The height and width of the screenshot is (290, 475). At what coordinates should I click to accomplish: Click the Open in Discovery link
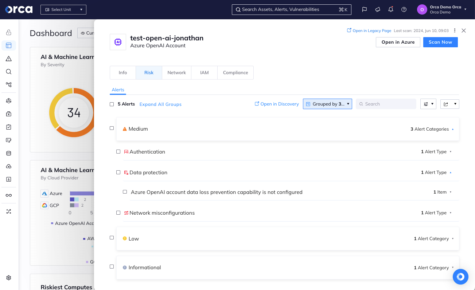pyautogui.click(x=277, y=104)
